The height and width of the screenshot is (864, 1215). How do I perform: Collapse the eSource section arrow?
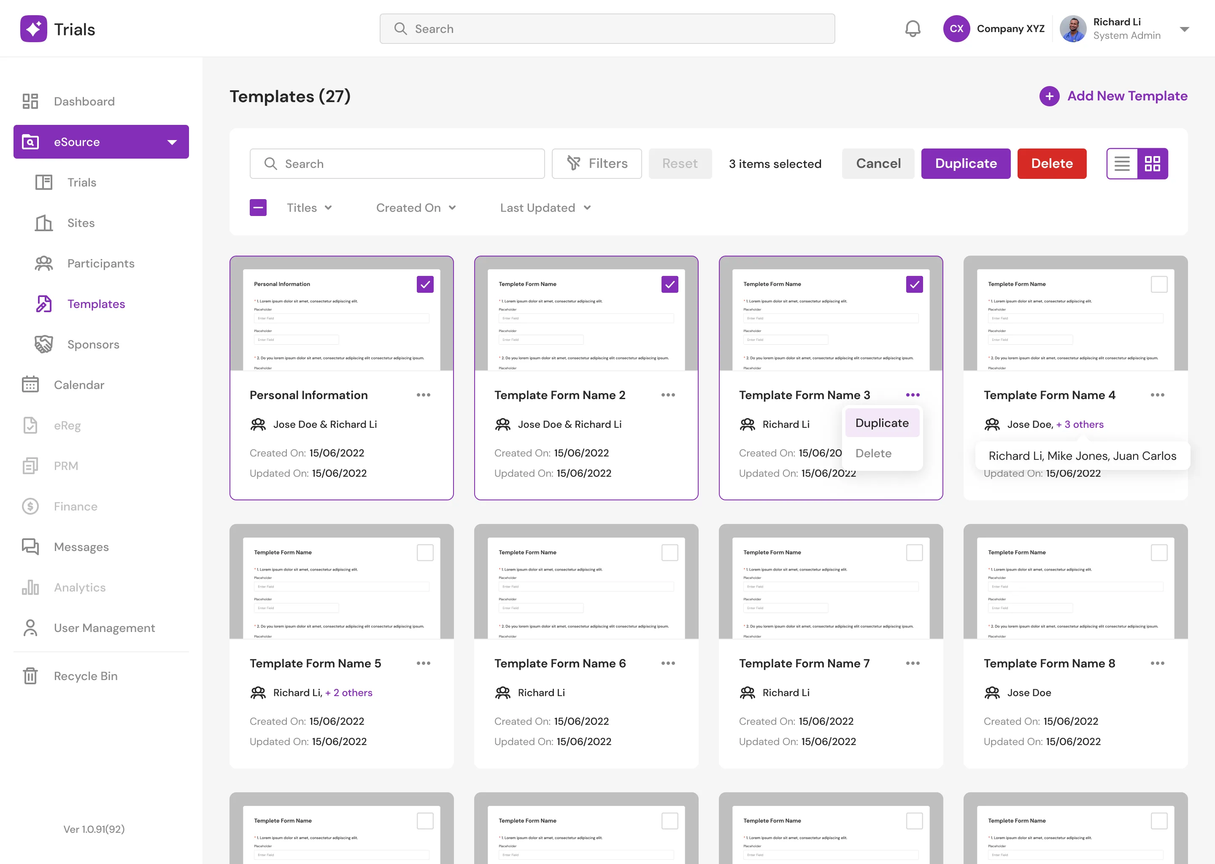(x=172, y=142)
